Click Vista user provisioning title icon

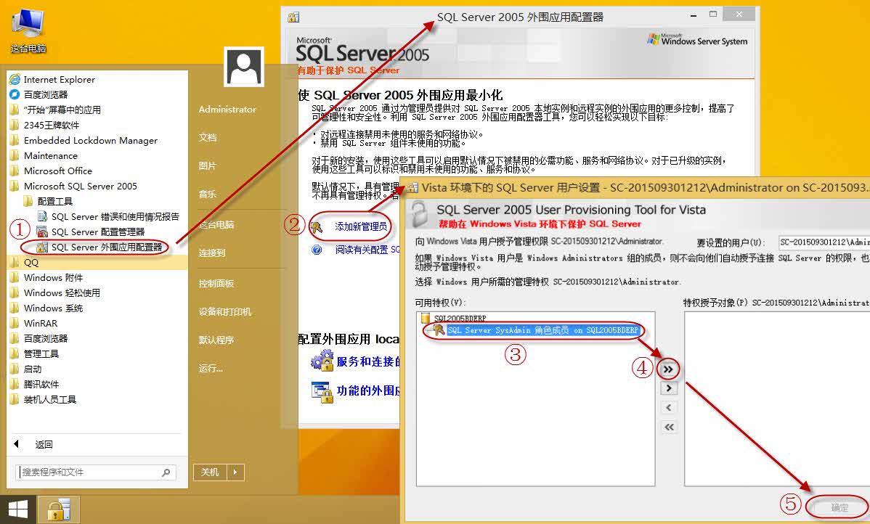[x=412, y=187]
